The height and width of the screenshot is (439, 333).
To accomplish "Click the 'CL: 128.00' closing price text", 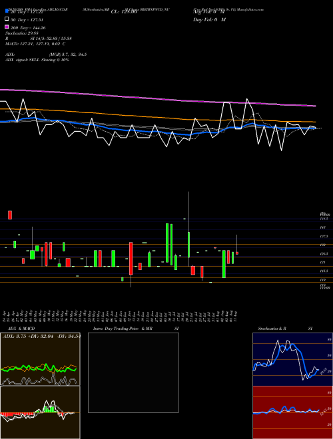I will pyautogui.click(x=124, y=12).
